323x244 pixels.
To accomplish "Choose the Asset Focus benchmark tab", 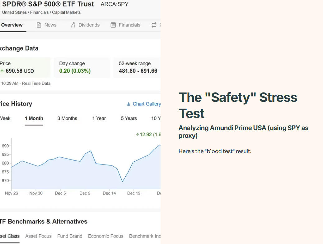I will click(x=38, y=236).
